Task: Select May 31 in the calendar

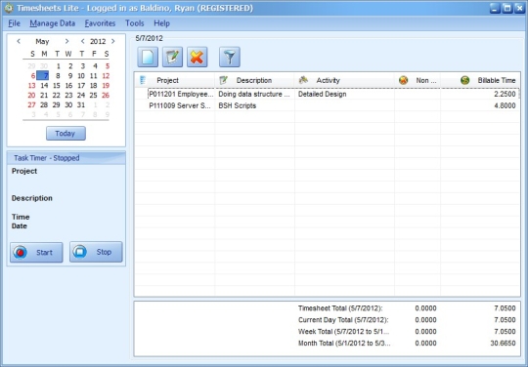Action: (x=81, y=104)
